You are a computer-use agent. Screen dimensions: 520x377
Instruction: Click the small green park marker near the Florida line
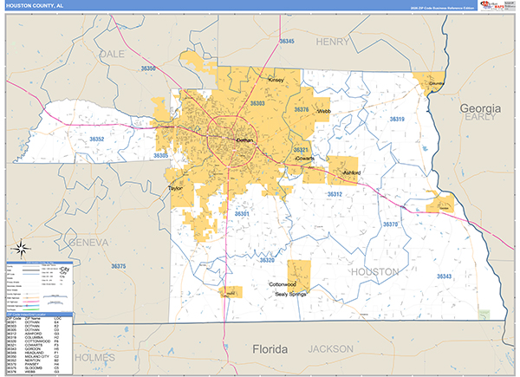pos(484,314)
